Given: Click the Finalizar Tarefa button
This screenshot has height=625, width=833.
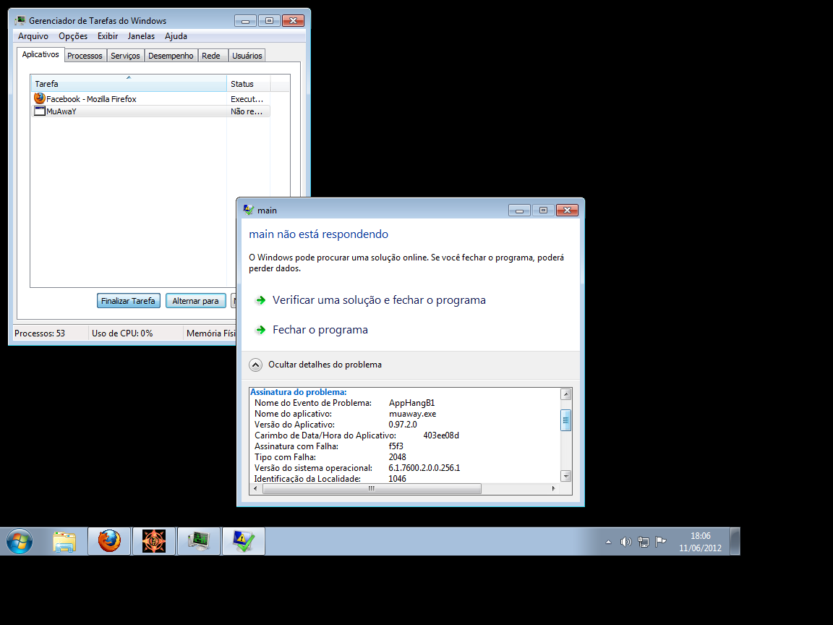Looking at the screenshot, I should (x=128, y=301).
